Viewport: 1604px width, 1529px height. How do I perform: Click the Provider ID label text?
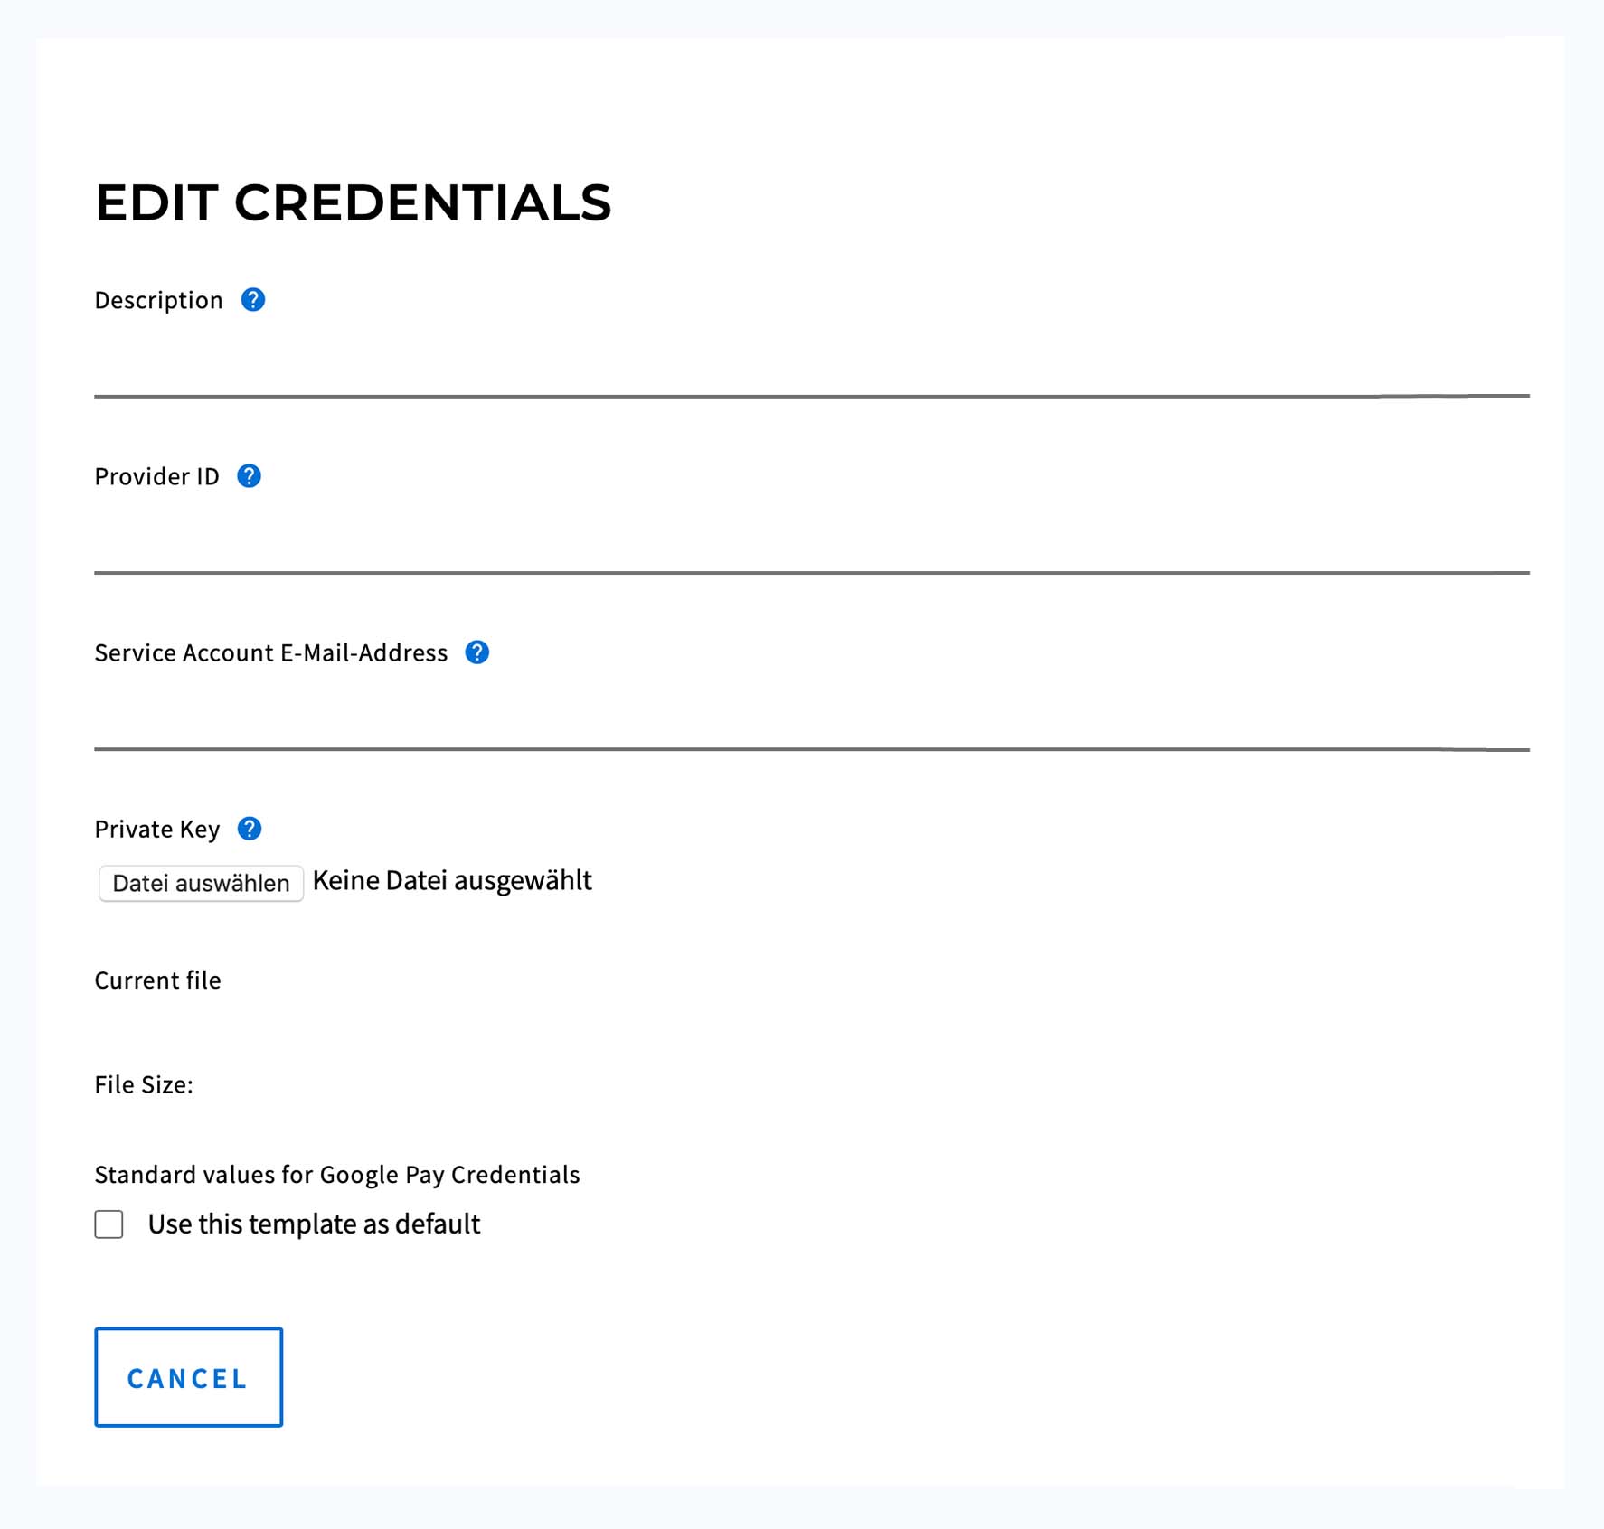click(x=157, y=476)
